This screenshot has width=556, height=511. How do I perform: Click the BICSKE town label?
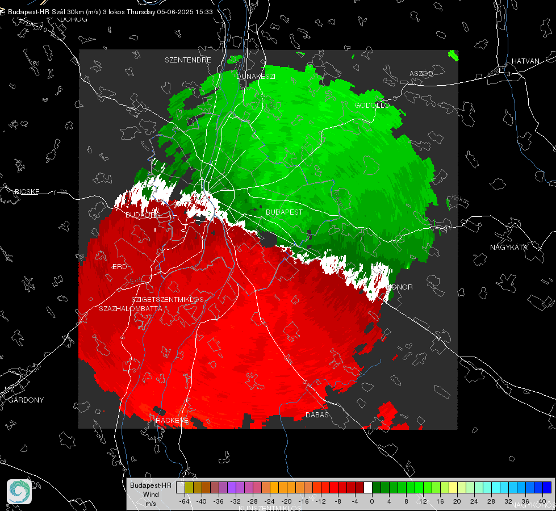click(27, 191)
